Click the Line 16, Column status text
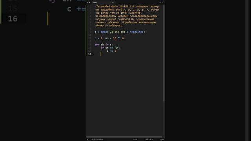This screenshot has height=141, width=251. [97, 139]
